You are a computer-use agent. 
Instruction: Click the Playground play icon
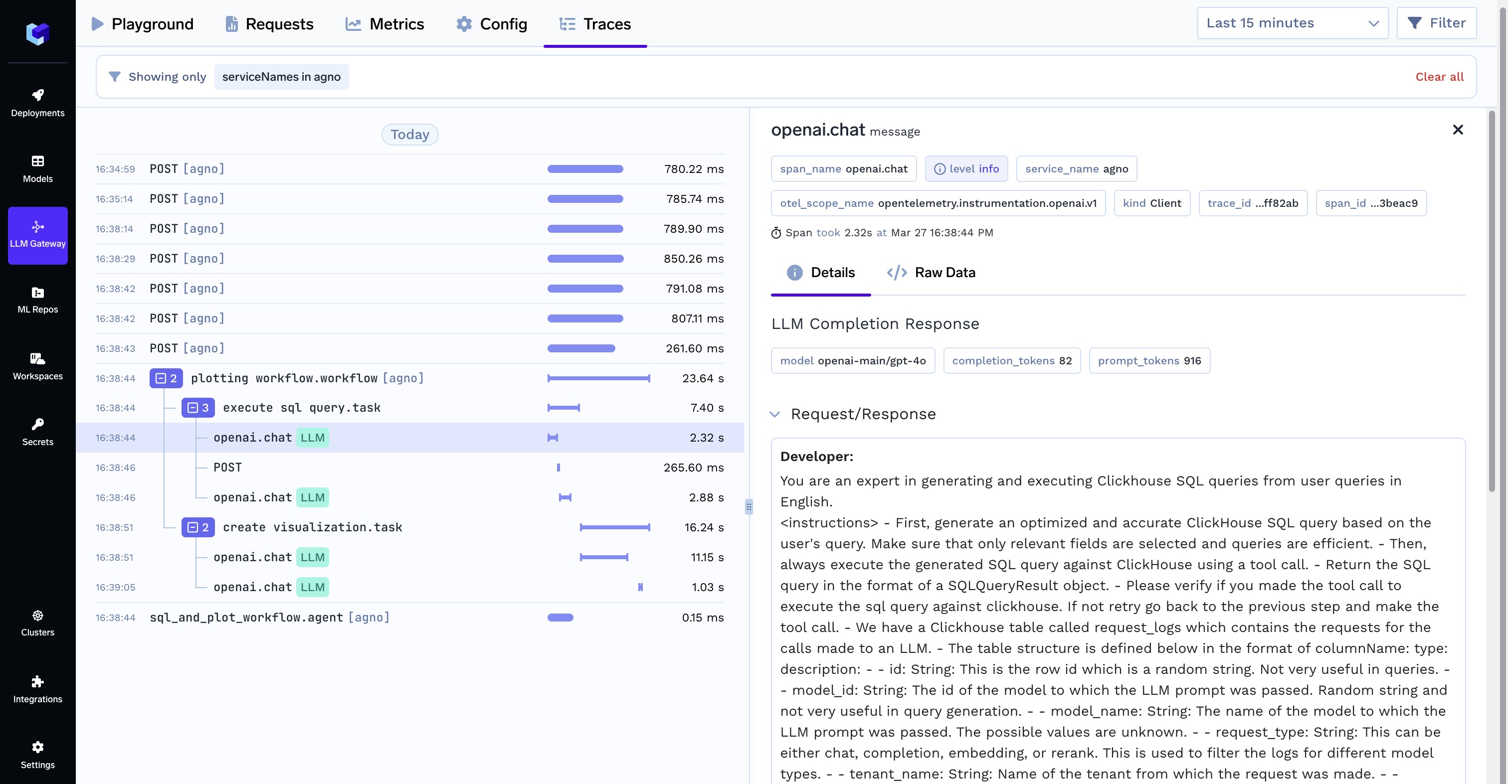98,24
